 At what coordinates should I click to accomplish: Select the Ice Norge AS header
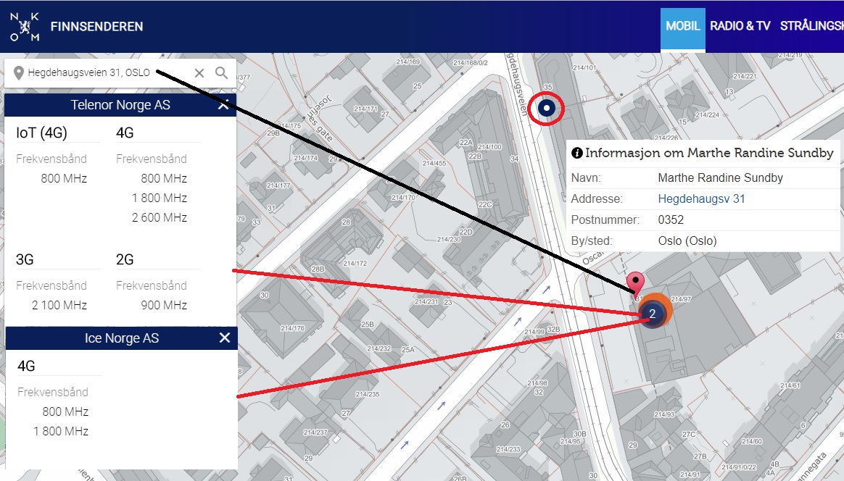[122, 338]
